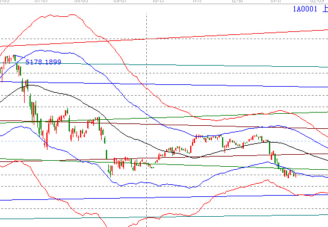Click the isolated tall green gap-down candlestick
Screen dimensions: 328x227
point(107,154)
